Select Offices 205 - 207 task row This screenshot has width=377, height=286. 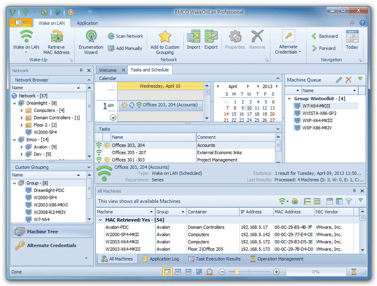pyautogui.click(x=185, y=153)
